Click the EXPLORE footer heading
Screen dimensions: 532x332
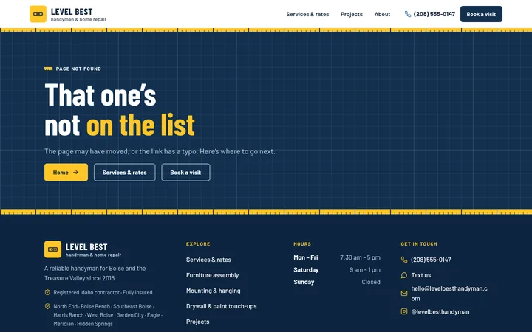[198, 244]
